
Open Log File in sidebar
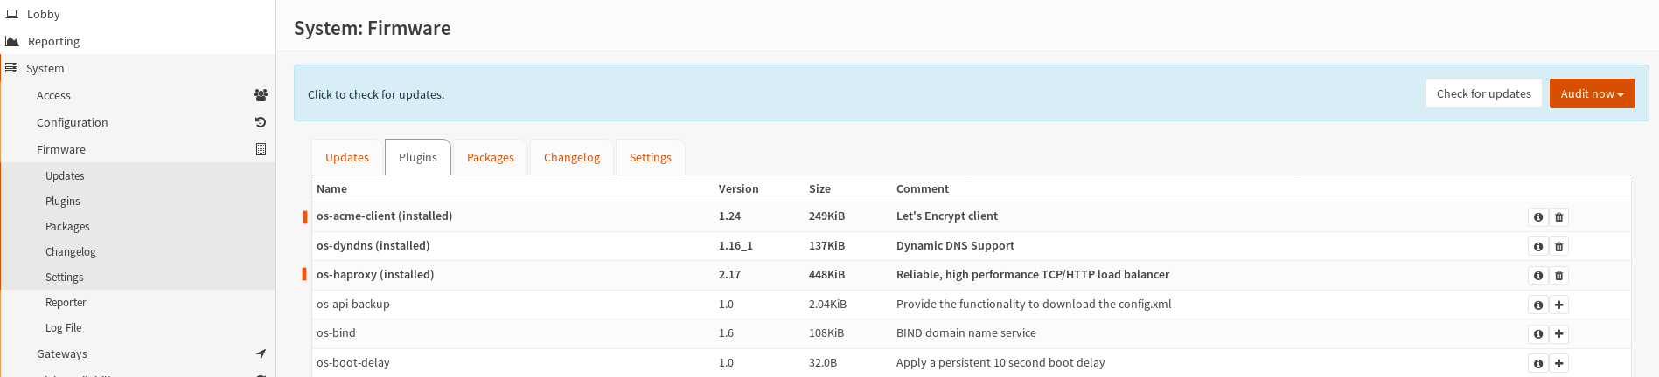[63, 328]
